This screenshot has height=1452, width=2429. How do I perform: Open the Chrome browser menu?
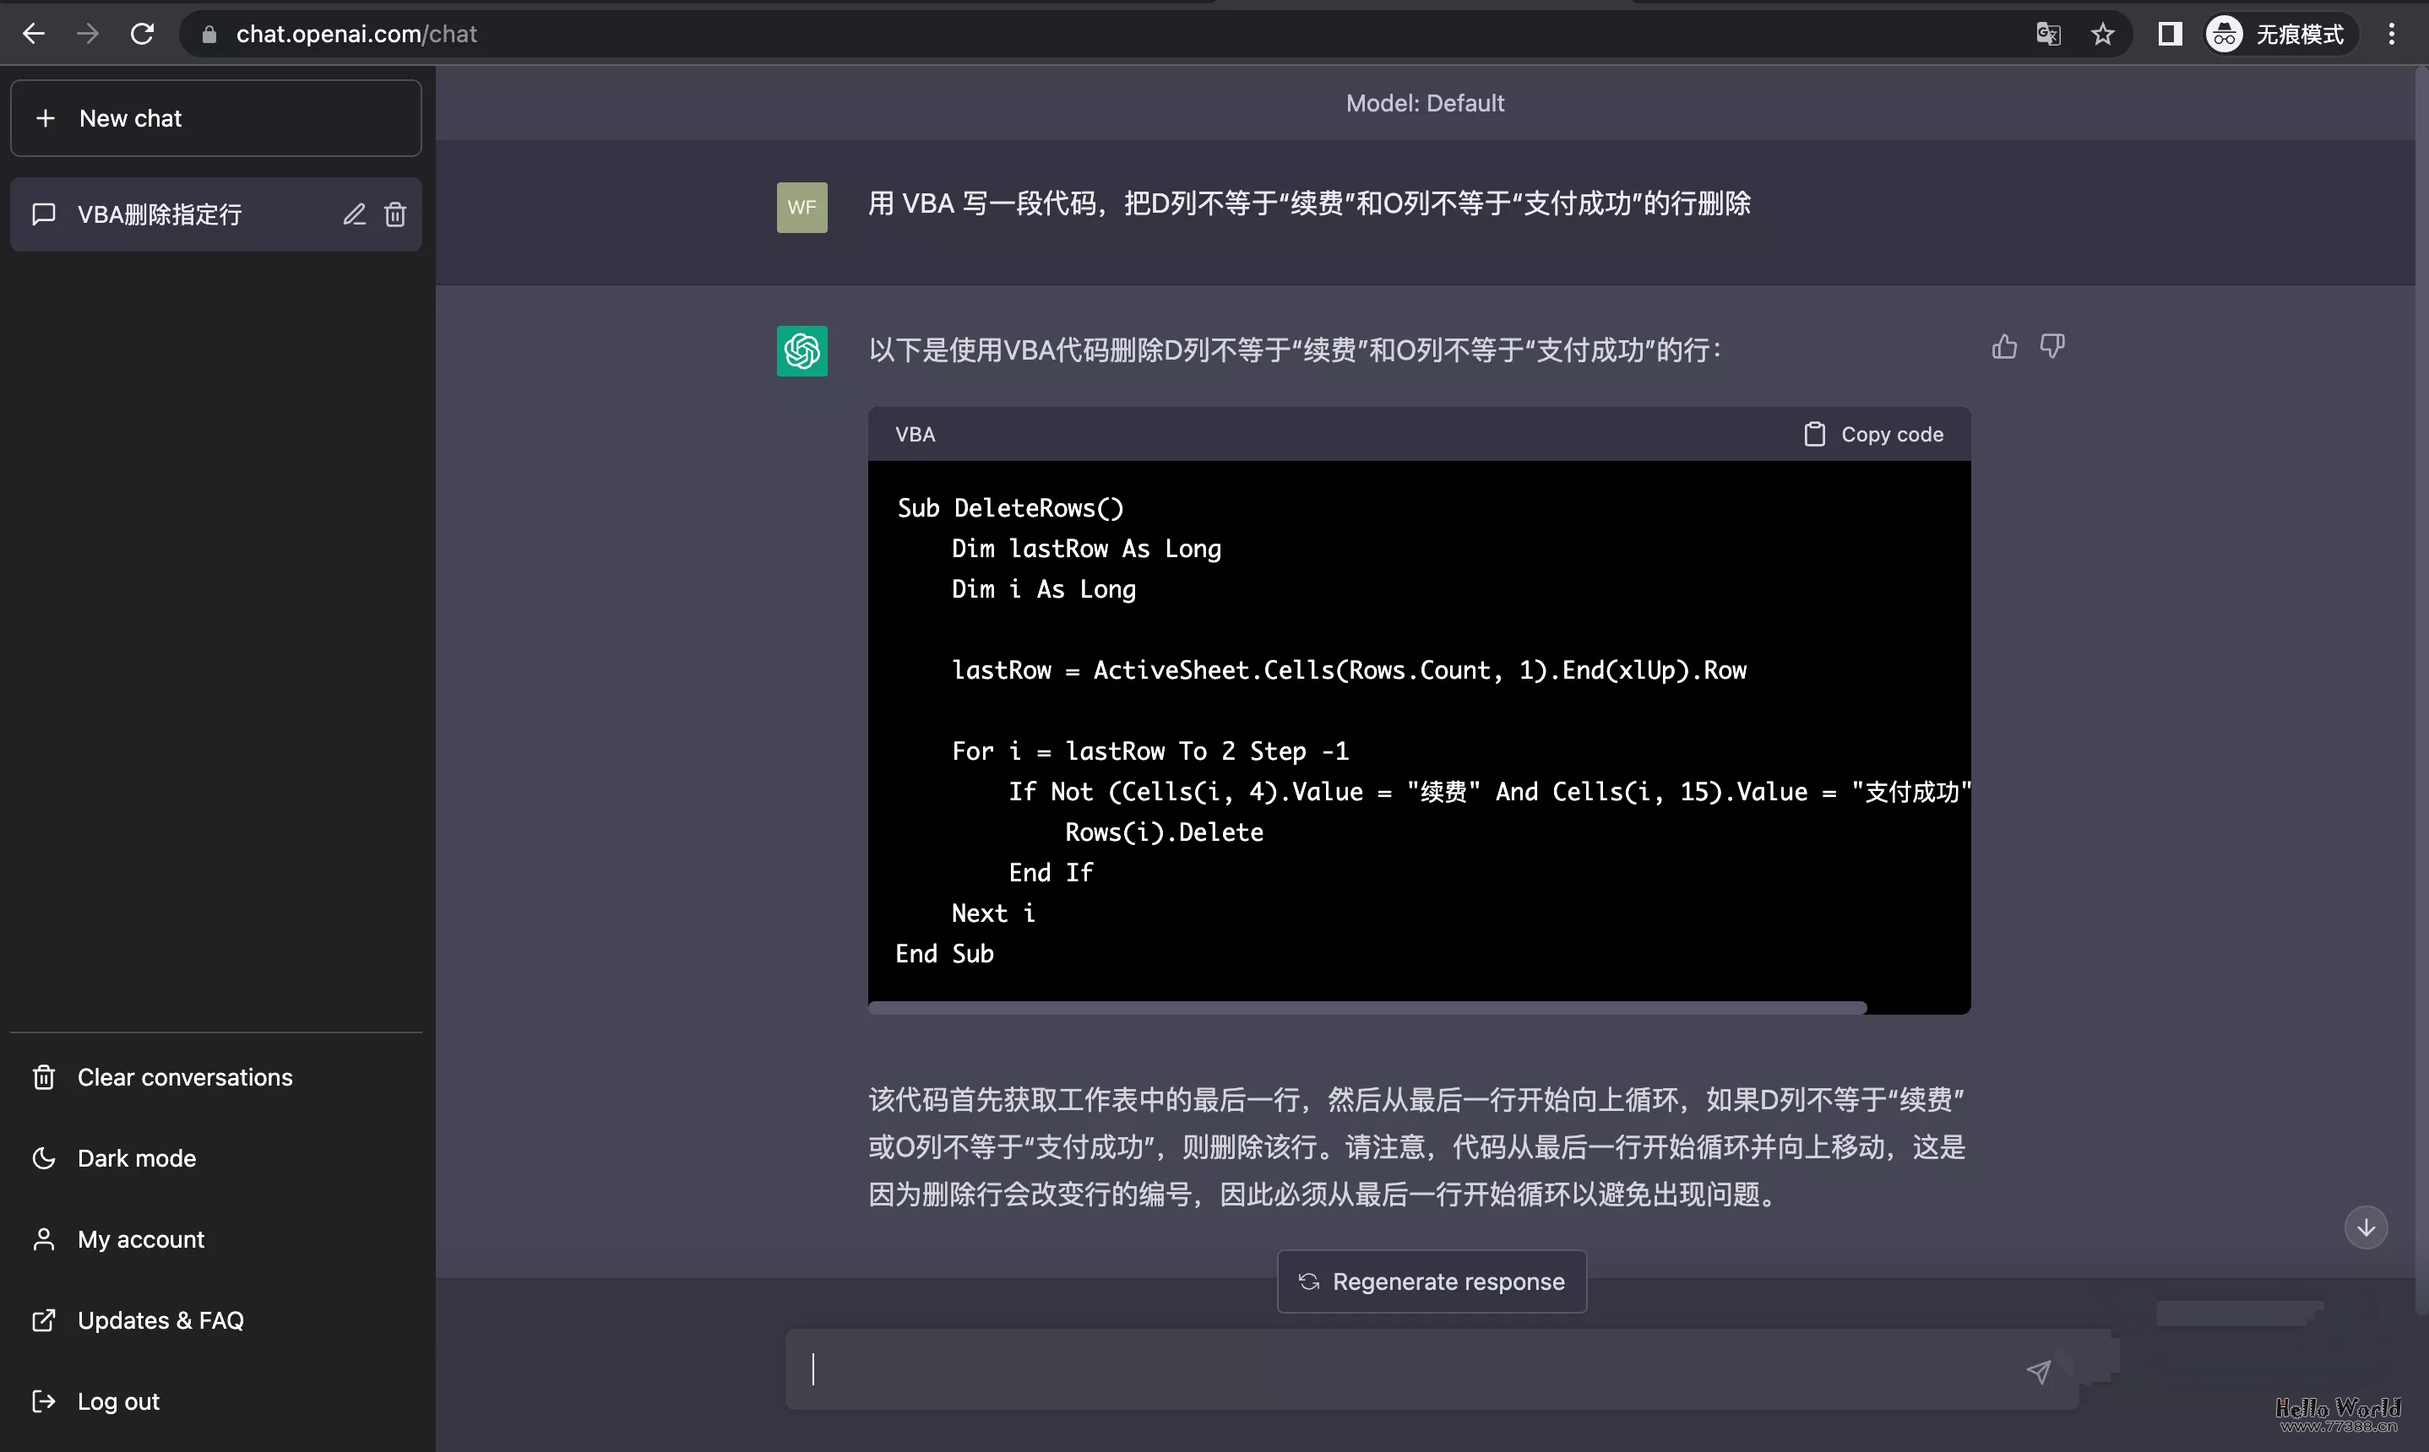pyautogui.click(x=2391, y=33)
